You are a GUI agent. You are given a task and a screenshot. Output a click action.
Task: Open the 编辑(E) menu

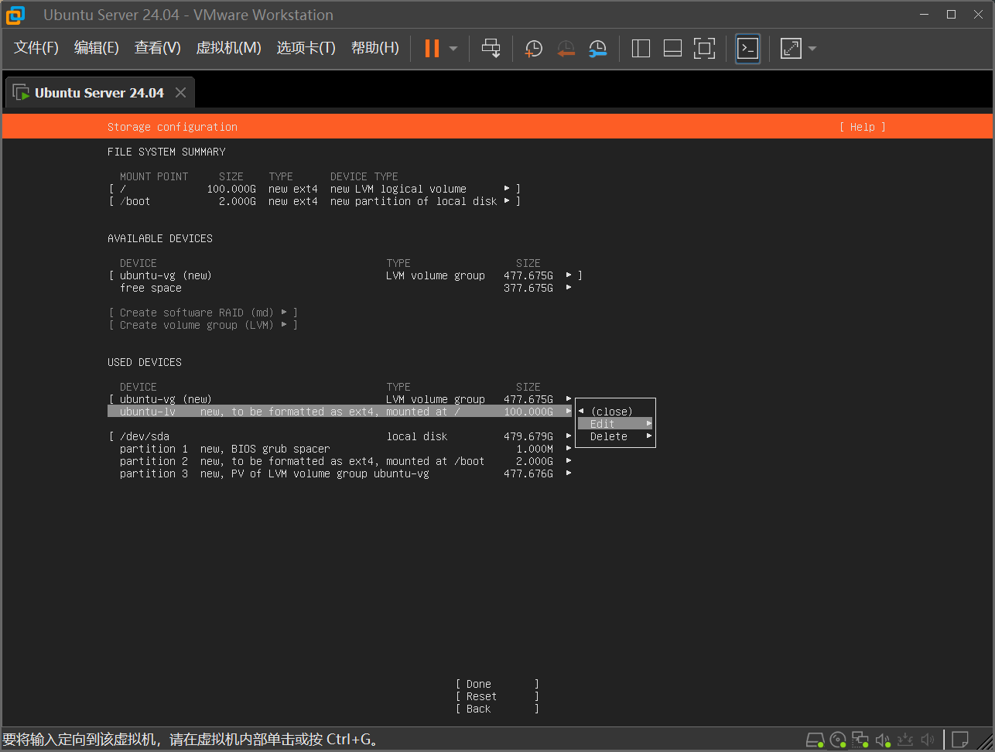pos(96,48)
